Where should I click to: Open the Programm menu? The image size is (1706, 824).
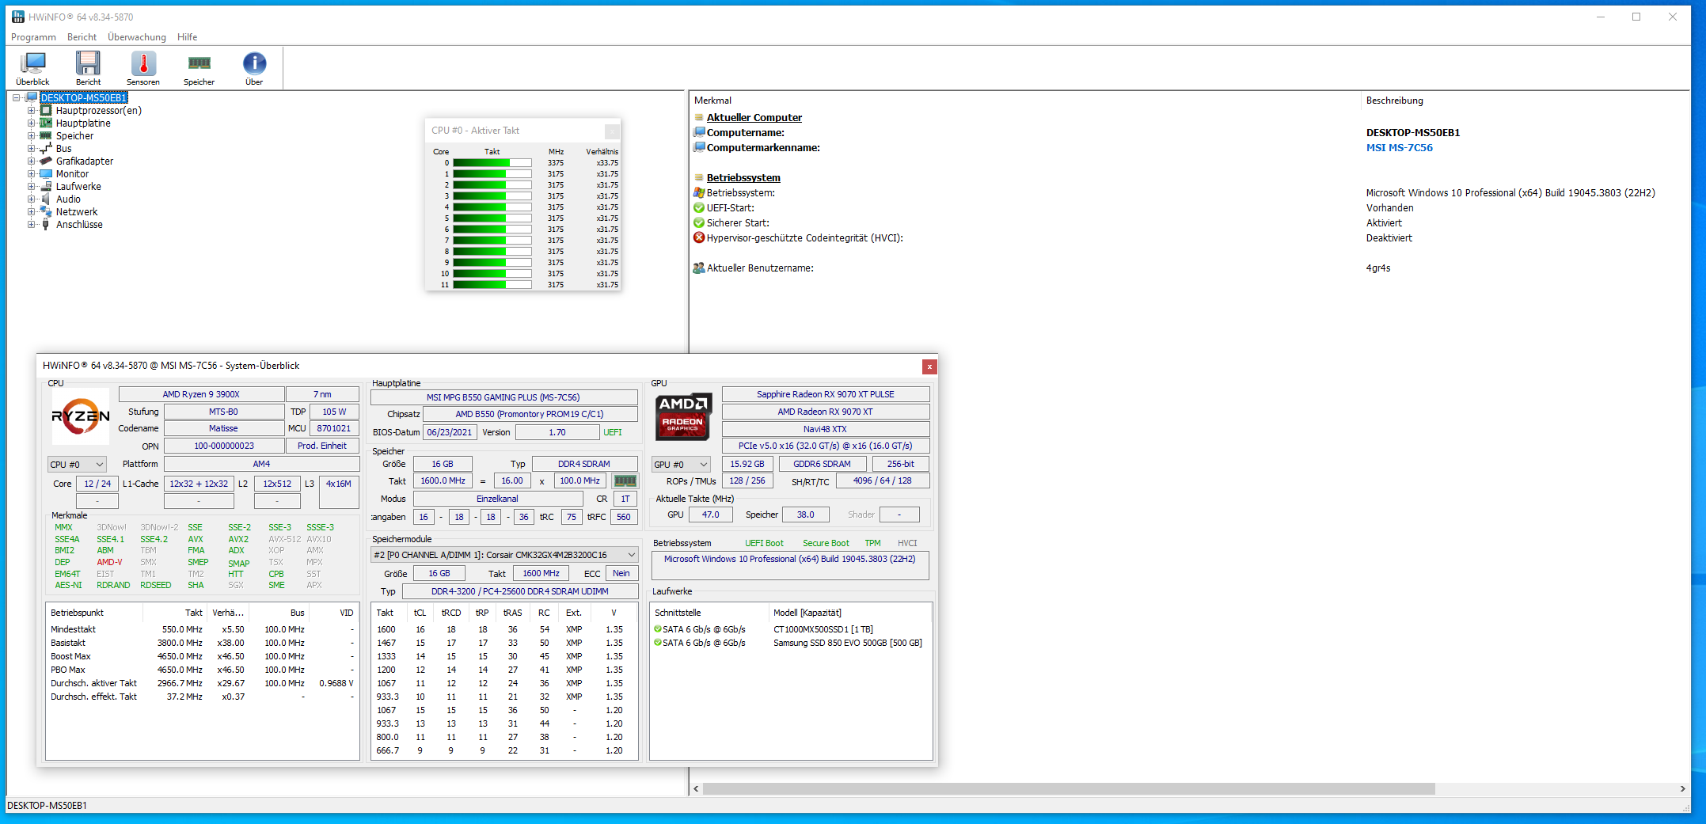[x=33, y=37]
